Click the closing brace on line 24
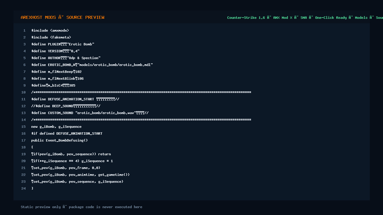The image size is (383, 215). click(32, 188)
